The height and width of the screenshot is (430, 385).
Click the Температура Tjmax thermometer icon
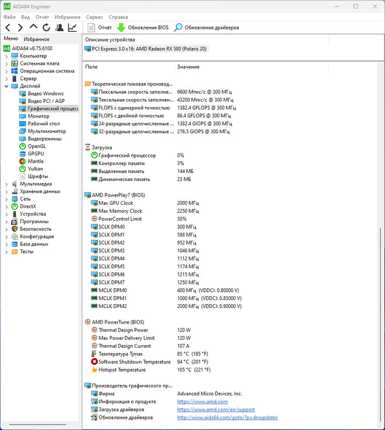(94, 354)
